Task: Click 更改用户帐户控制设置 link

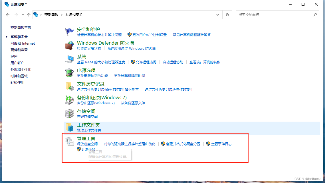Action: (150, 35)
